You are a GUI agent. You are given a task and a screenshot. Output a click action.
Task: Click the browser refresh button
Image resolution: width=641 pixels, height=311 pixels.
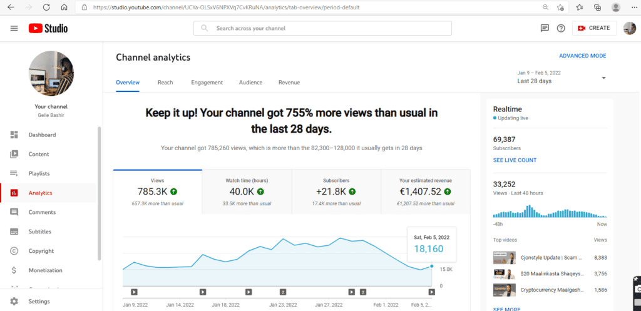point(46,8)
